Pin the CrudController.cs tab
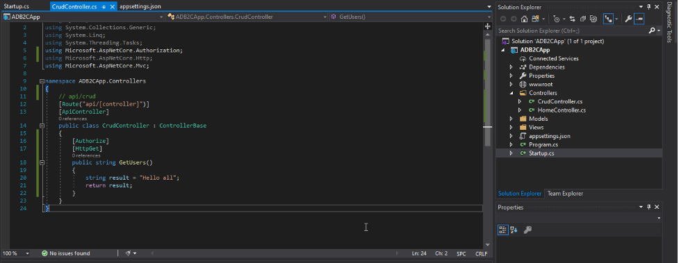Screen dimensions: 679x263 click(x=104, y=8)
